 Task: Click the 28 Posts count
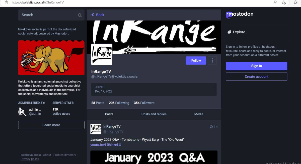point(98,103)
